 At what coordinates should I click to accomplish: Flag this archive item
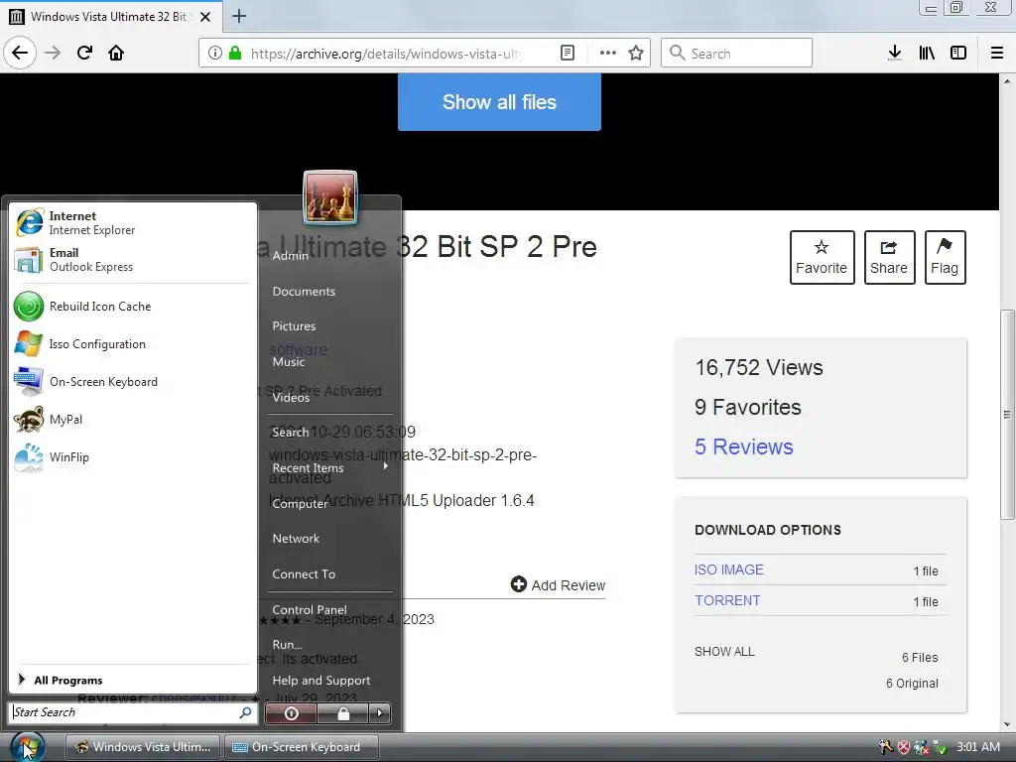pos(945,257)
